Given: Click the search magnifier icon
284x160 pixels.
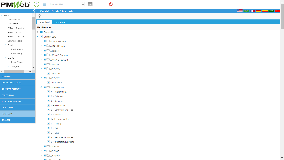Looking at the screenshot, I should pos(83,4).
